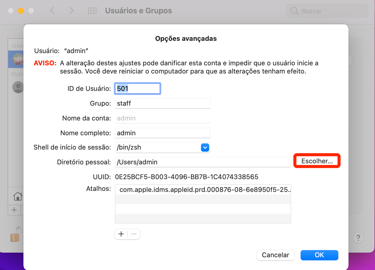This screenshot has width=375, height=270.
Task: Click the ID de Usuário field
Action: (x=138, y=89)
